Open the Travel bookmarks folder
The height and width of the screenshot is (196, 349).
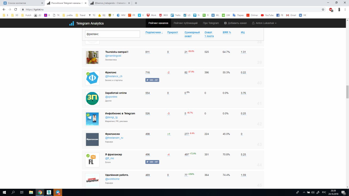click(80, 15)
